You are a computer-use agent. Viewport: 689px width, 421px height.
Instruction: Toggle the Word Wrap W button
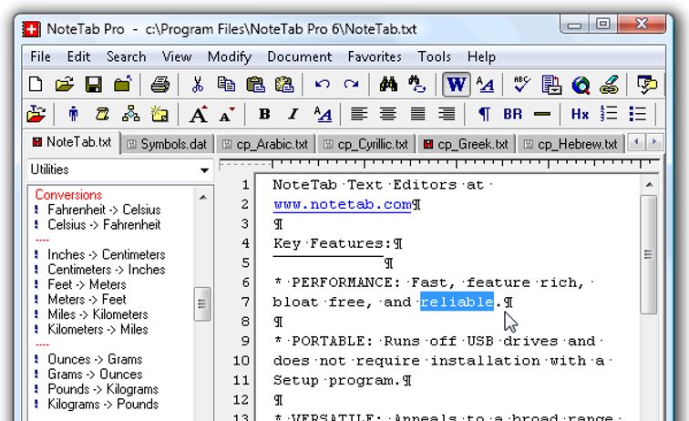coord(456,86)
